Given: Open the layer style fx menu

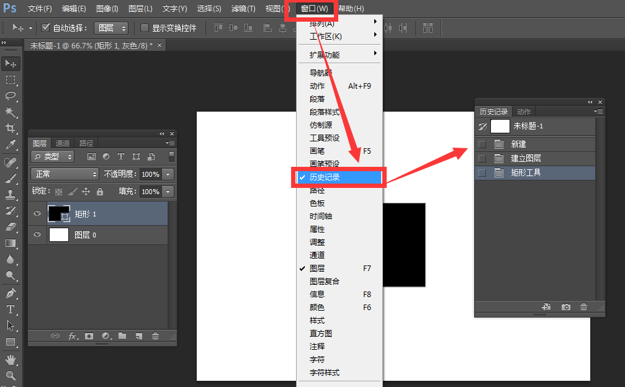Looking at the screenshot, I should click(73, 336).
